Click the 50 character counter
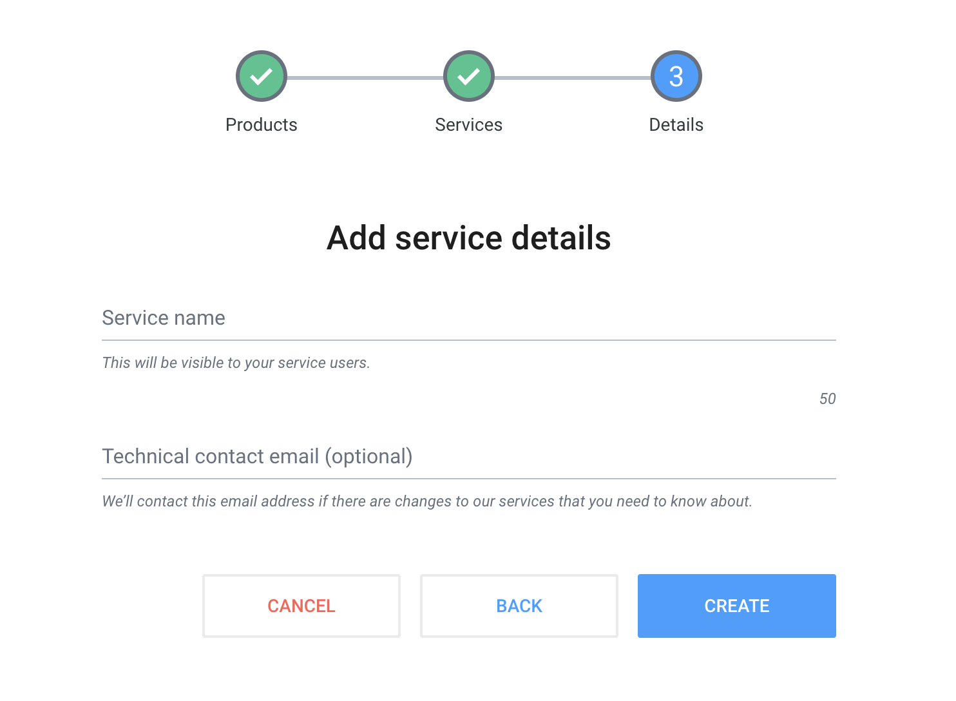 pyautogui.click(x=828, y=399)
